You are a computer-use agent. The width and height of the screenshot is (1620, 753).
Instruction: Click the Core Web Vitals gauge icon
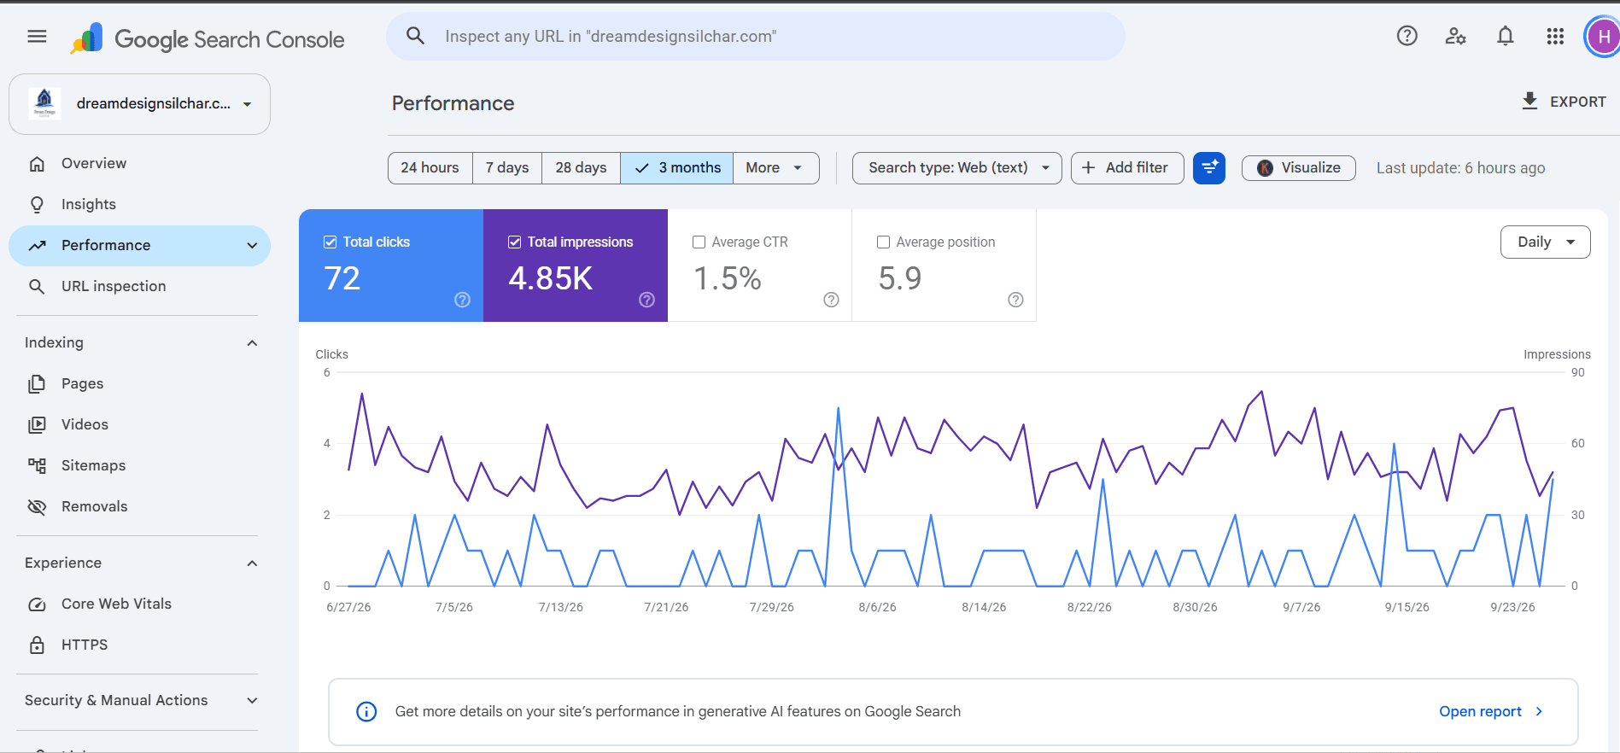(37, 604)
